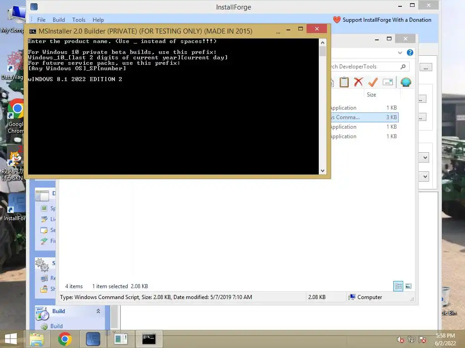Open the Action Center flag tray icon
Viewport: 465px width, 348px height.
(422, 339)
